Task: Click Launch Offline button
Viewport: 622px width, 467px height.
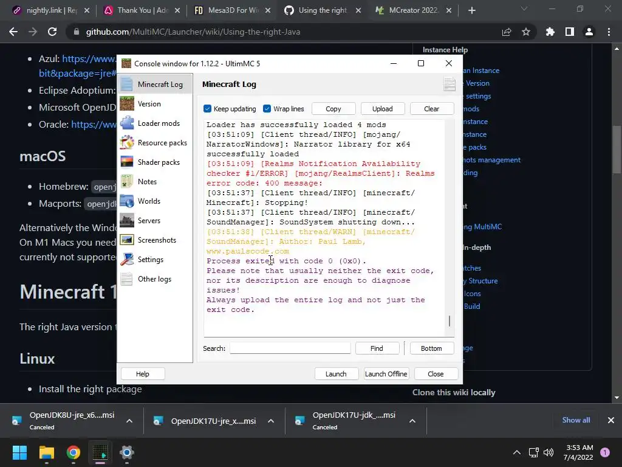Action: coord(386,374)
